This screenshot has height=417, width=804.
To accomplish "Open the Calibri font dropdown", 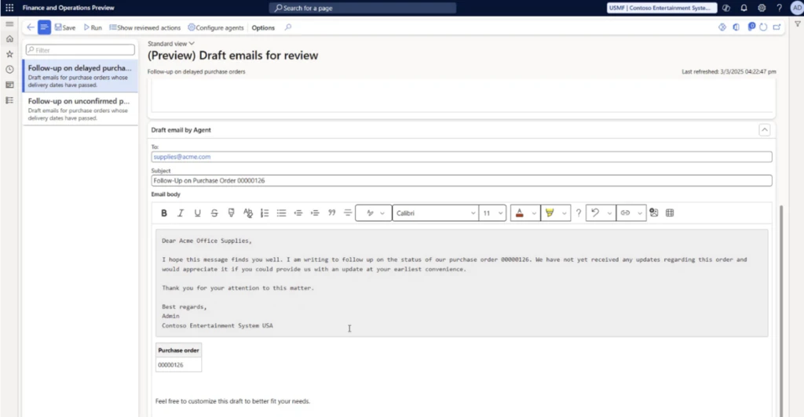I will point(435,212).
